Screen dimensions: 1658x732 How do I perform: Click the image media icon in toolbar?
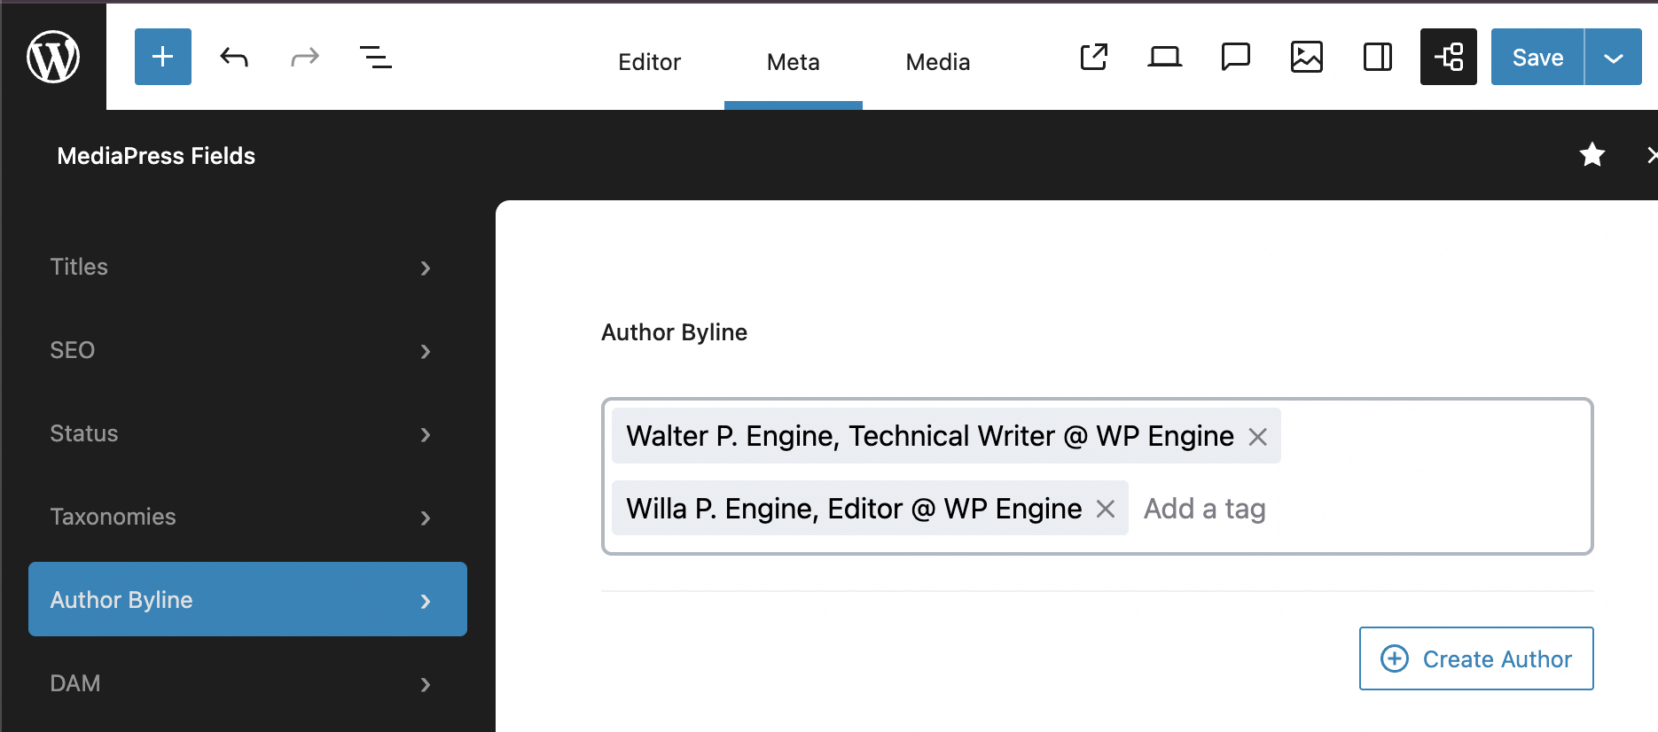pyautogui.click(x=1306, y=58)
